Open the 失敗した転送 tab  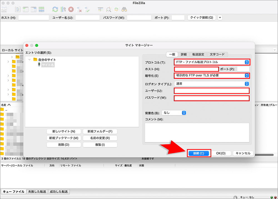pyautogui.click(x=37, y=192)
